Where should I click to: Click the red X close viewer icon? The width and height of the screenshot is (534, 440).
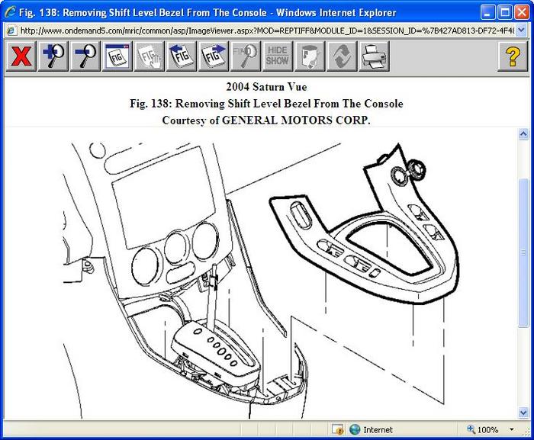click(x=21, y=56)
